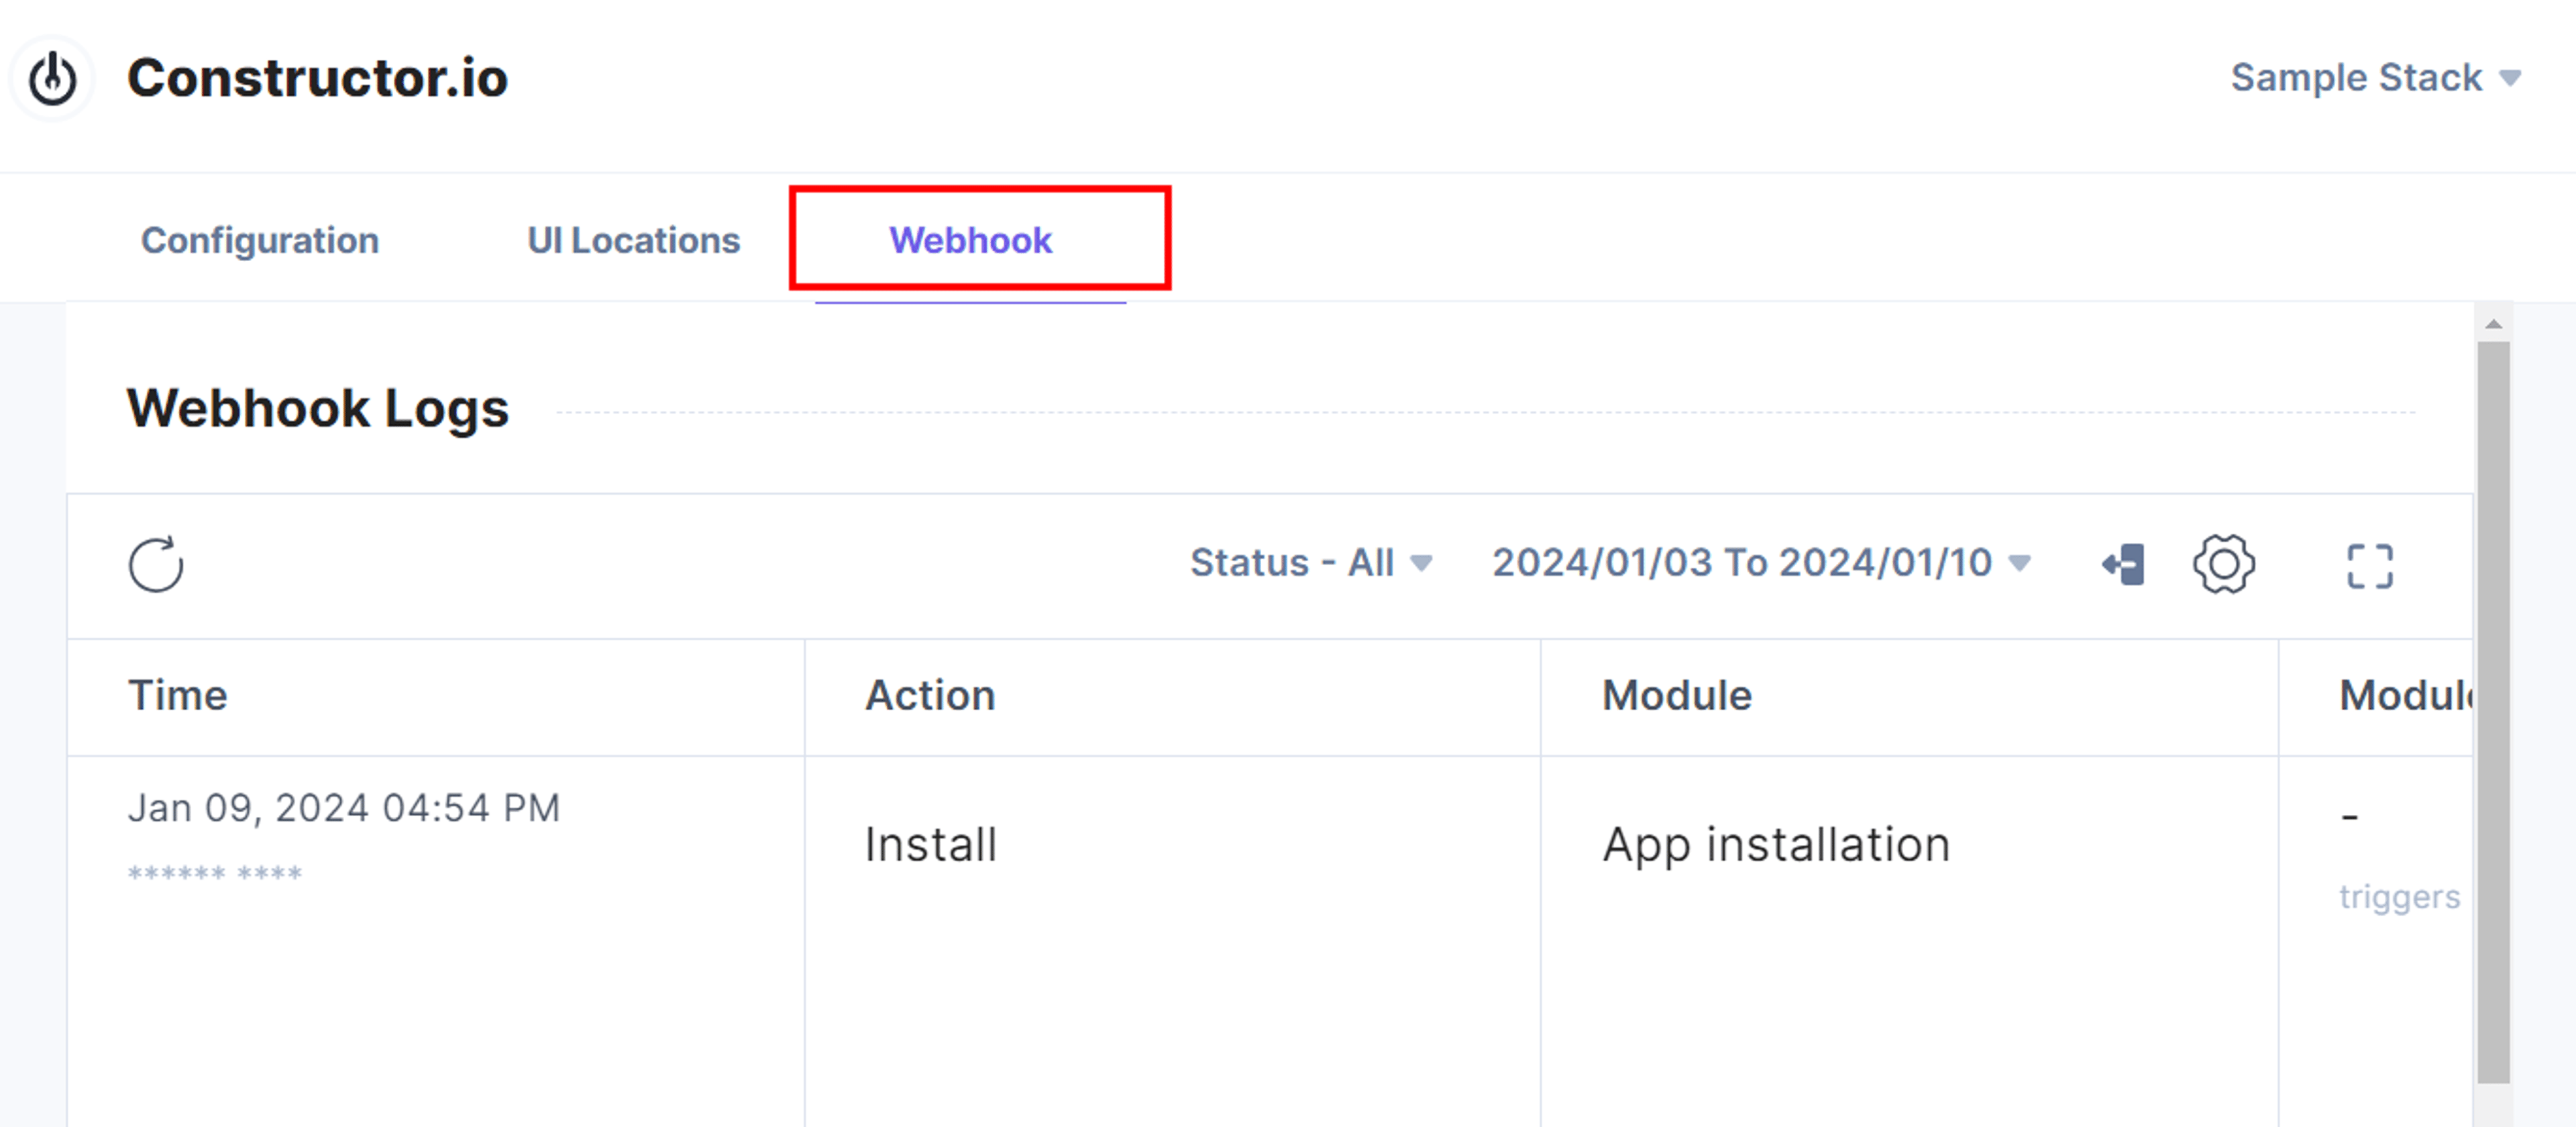
Task: Select the Webhook tab
Action: coord(970,240)
